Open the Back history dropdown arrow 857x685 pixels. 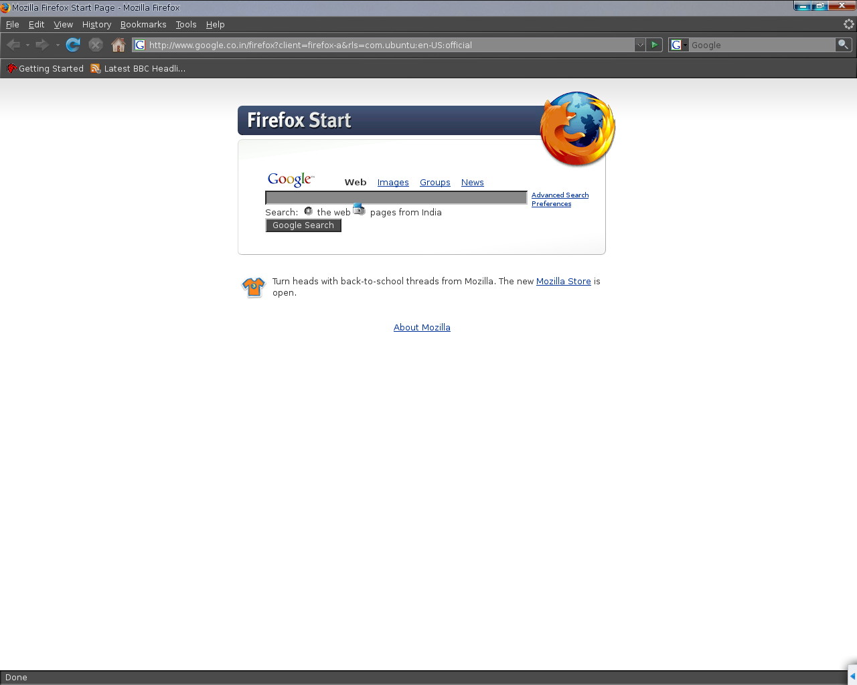tap(28, 45)
